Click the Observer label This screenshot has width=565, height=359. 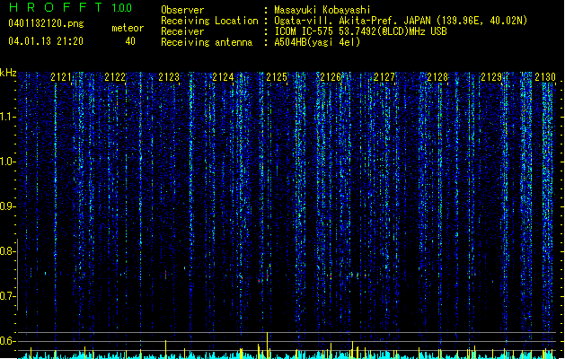coord(182,10)
